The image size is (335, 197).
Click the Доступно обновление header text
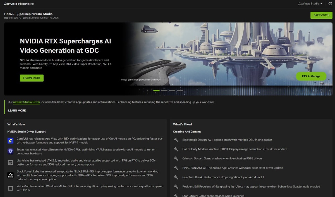19,4
